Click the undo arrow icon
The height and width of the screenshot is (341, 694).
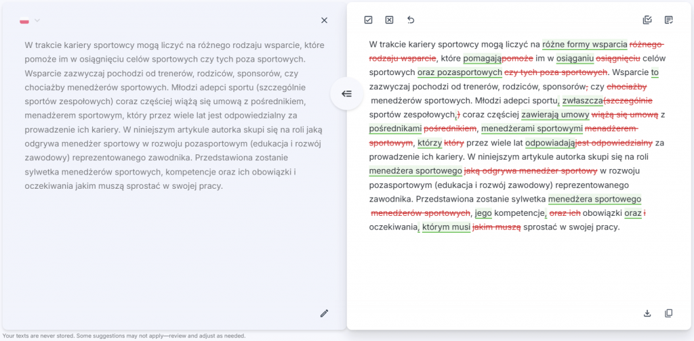(x=411, y=20)
